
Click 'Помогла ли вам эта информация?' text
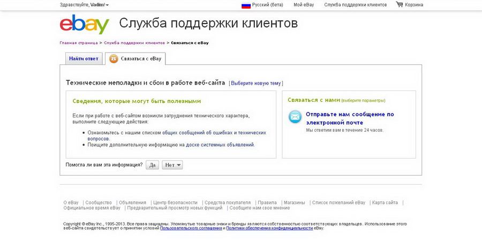click(104, 165)
